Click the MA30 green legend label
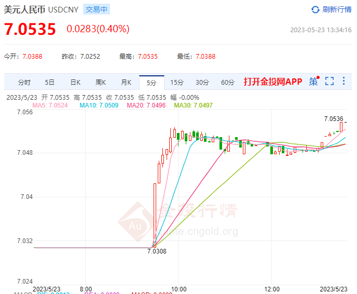Viewport: 357px width, 294px height. click(194, 105)
